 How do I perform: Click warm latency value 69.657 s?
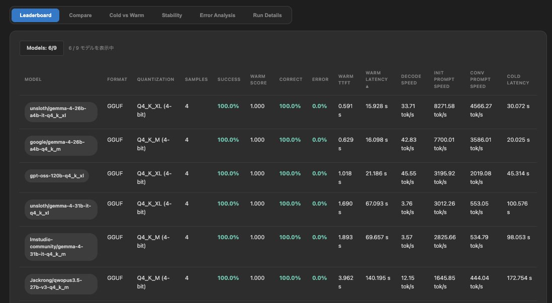377,237
